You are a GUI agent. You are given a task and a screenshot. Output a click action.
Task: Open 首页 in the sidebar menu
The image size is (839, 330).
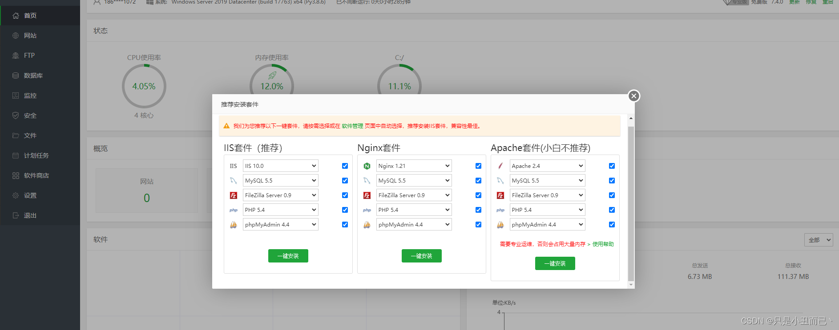pyautogui.click(x=40, y=16)
